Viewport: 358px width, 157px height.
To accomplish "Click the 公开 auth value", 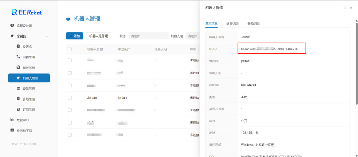I will point(244,121).
